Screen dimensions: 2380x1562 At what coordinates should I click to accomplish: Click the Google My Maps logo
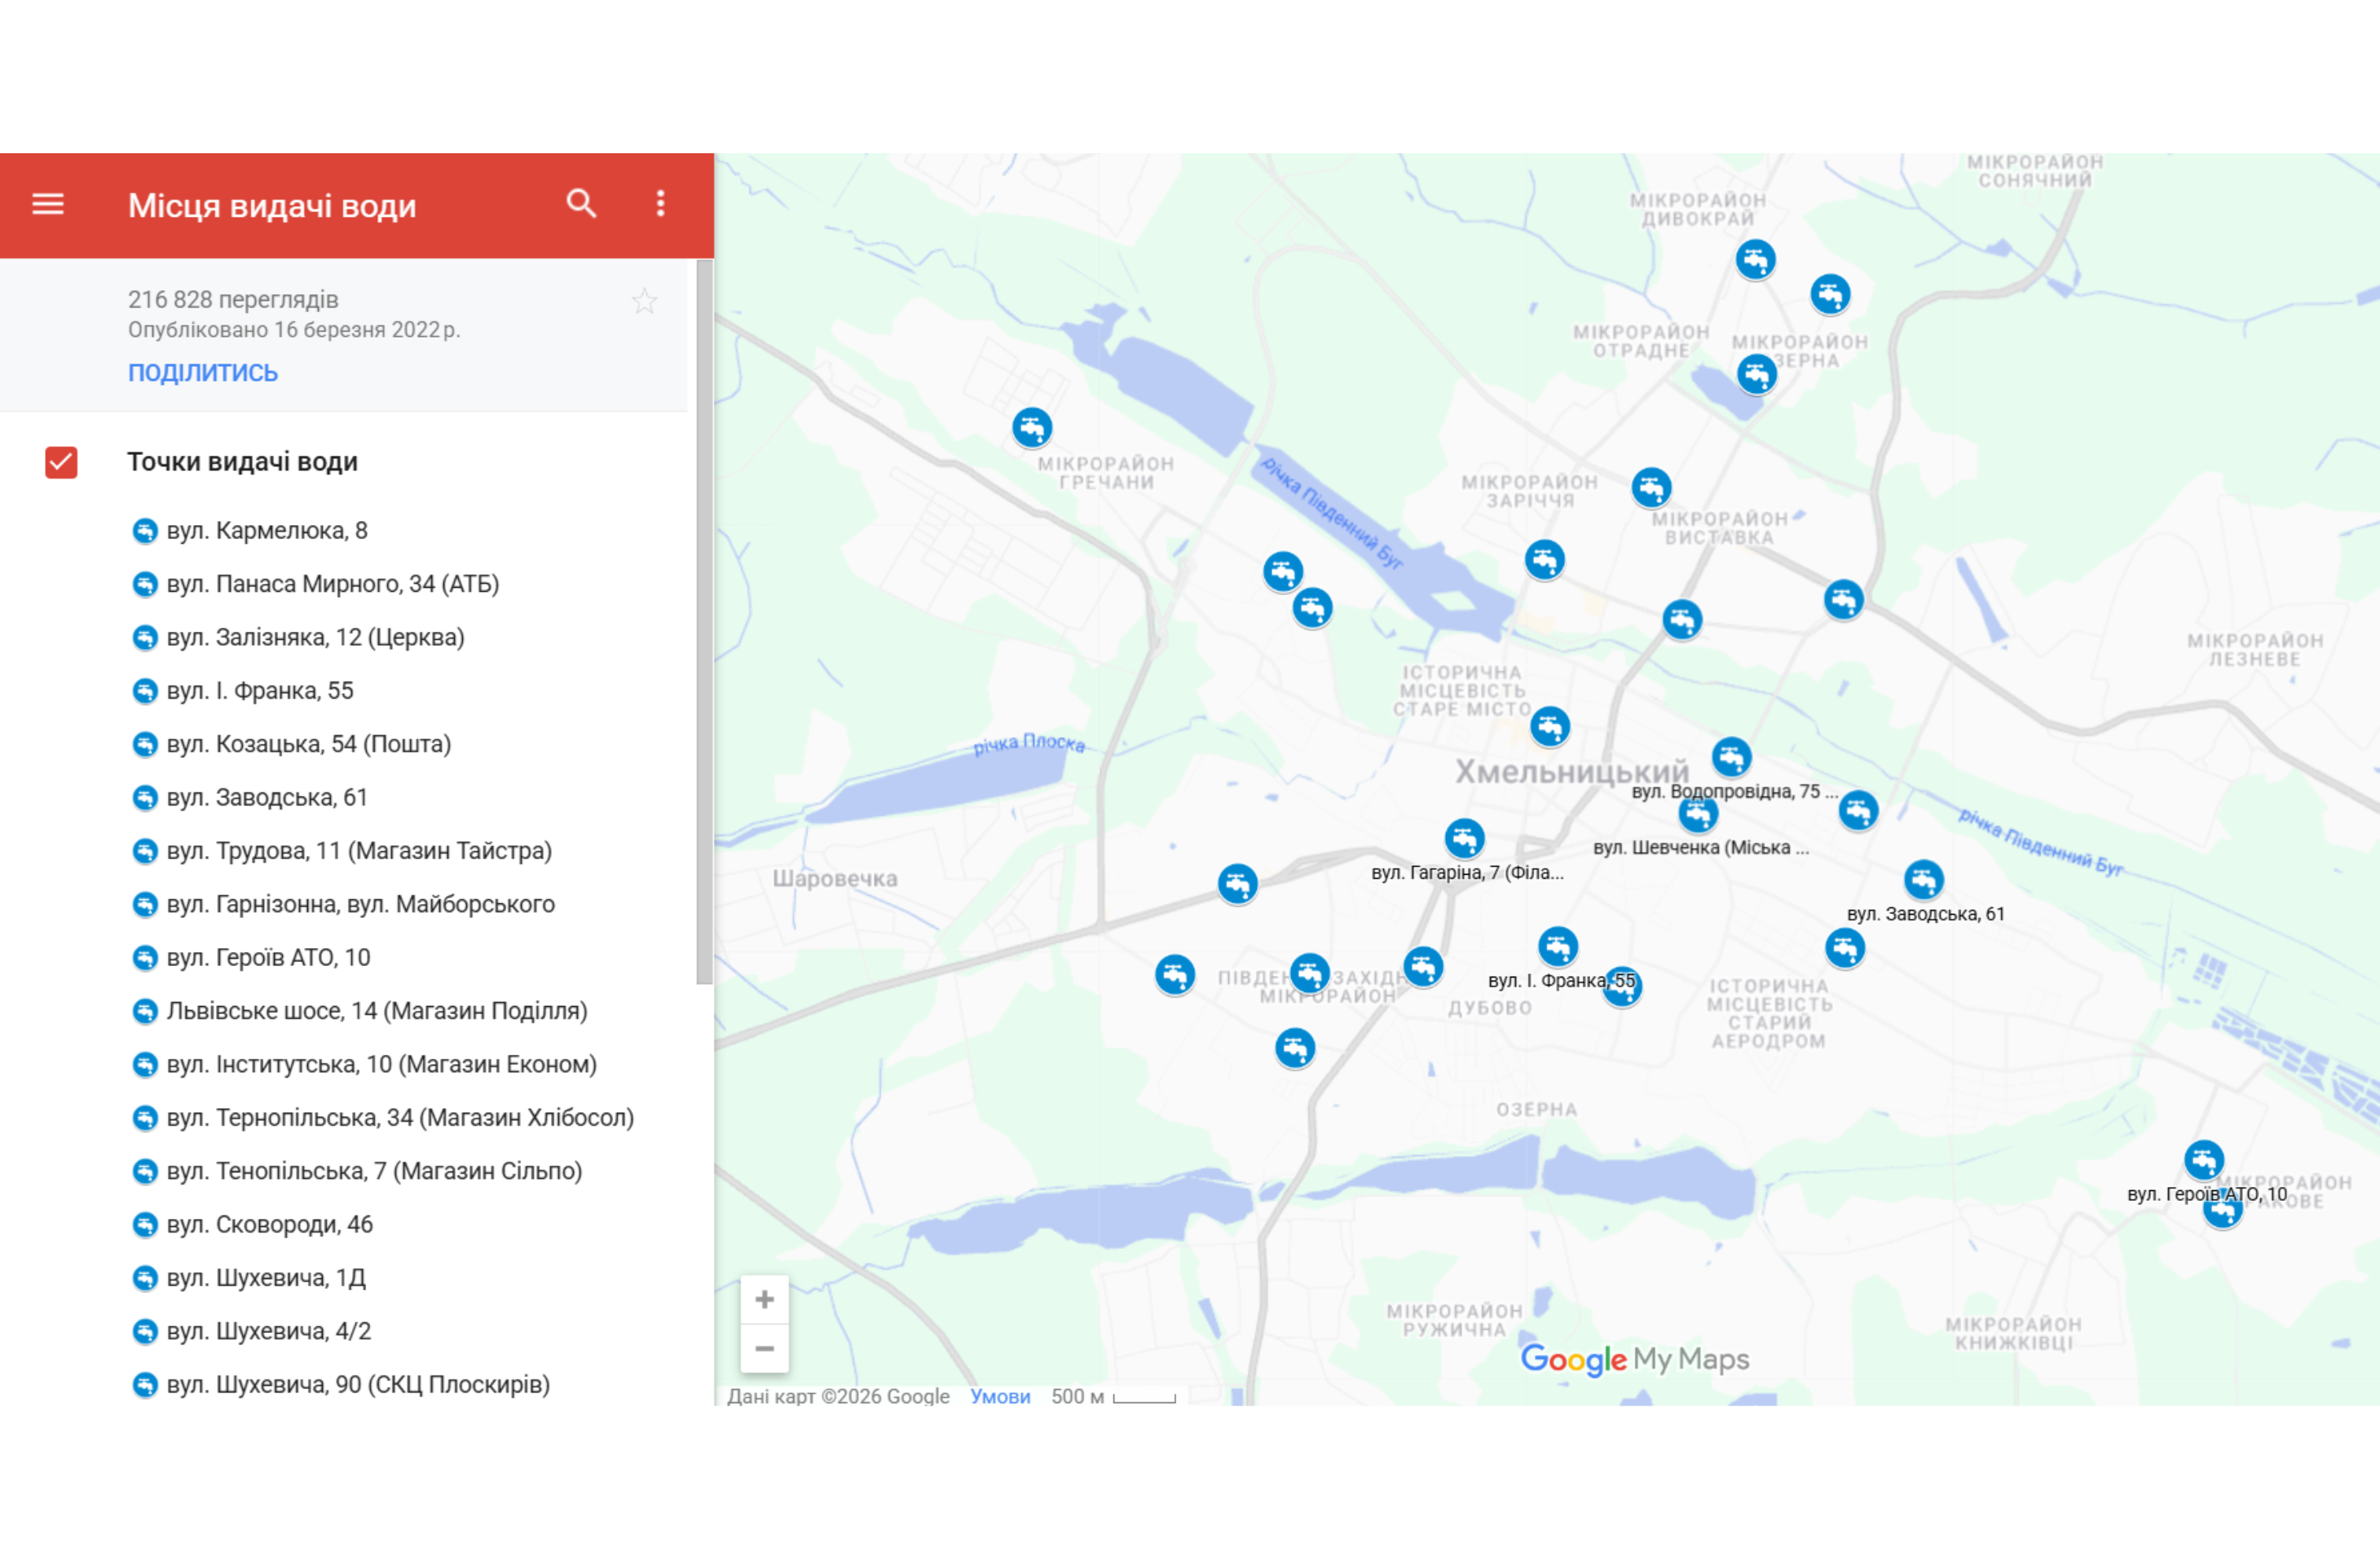click(1634, 1359)
